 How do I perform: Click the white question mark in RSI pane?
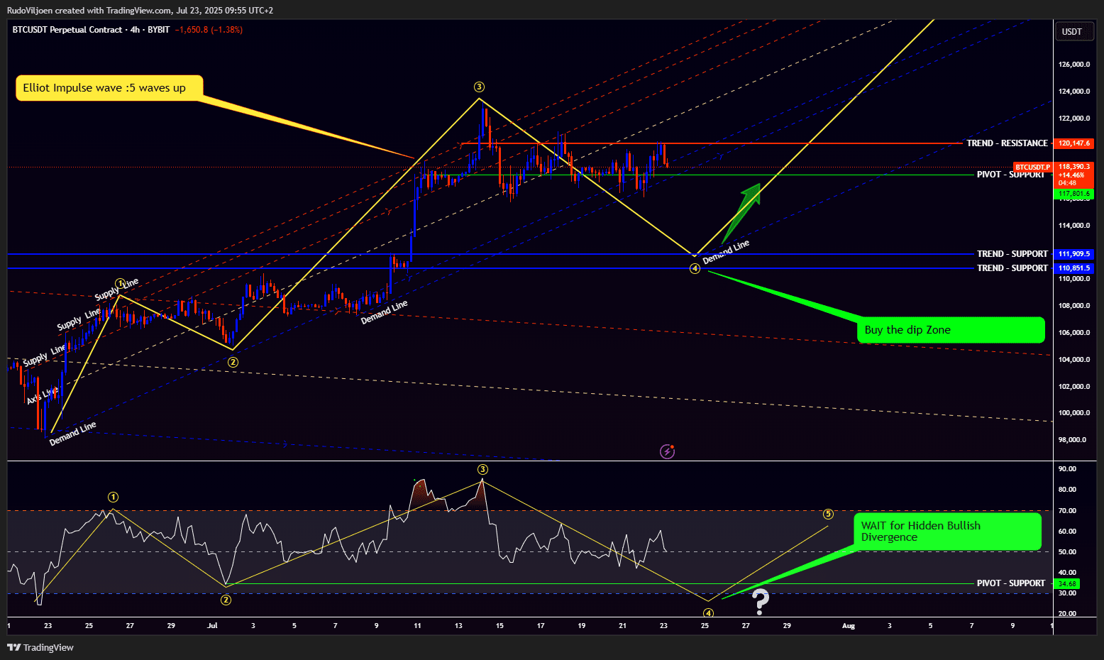pos(761,602)
